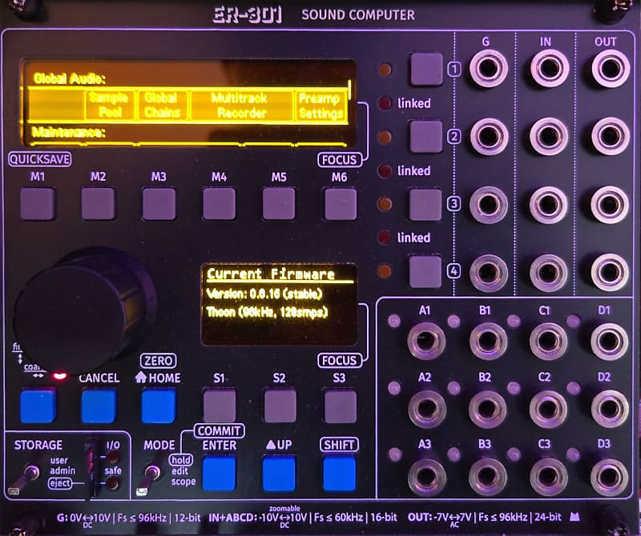Select Global Chains on the main display

click(162, 105)
